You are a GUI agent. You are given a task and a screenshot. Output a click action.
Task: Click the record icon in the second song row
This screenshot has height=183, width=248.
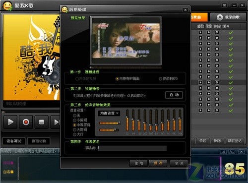click(209, 38)
